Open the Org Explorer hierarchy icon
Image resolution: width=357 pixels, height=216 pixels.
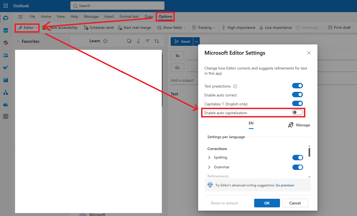6,92
